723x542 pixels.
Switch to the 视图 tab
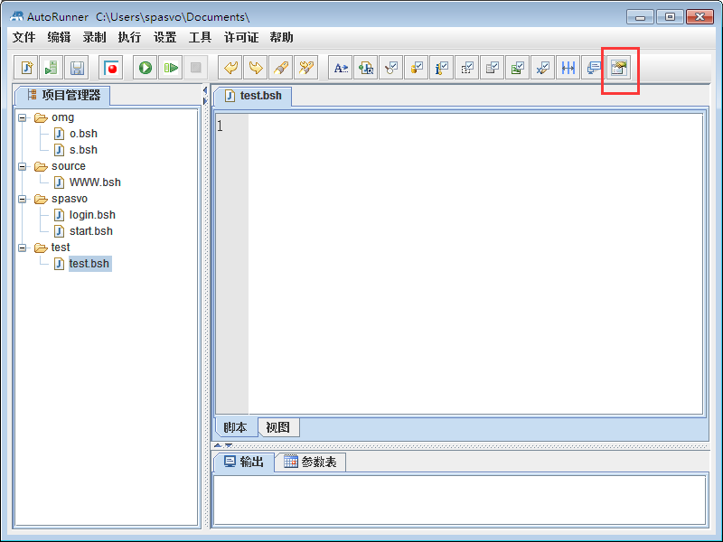click(278, 427)
